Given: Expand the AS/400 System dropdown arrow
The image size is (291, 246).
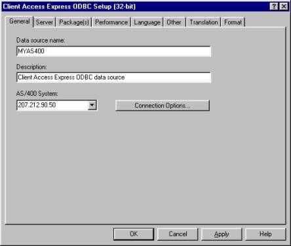Looking at the screenshot, I should 92,105.
